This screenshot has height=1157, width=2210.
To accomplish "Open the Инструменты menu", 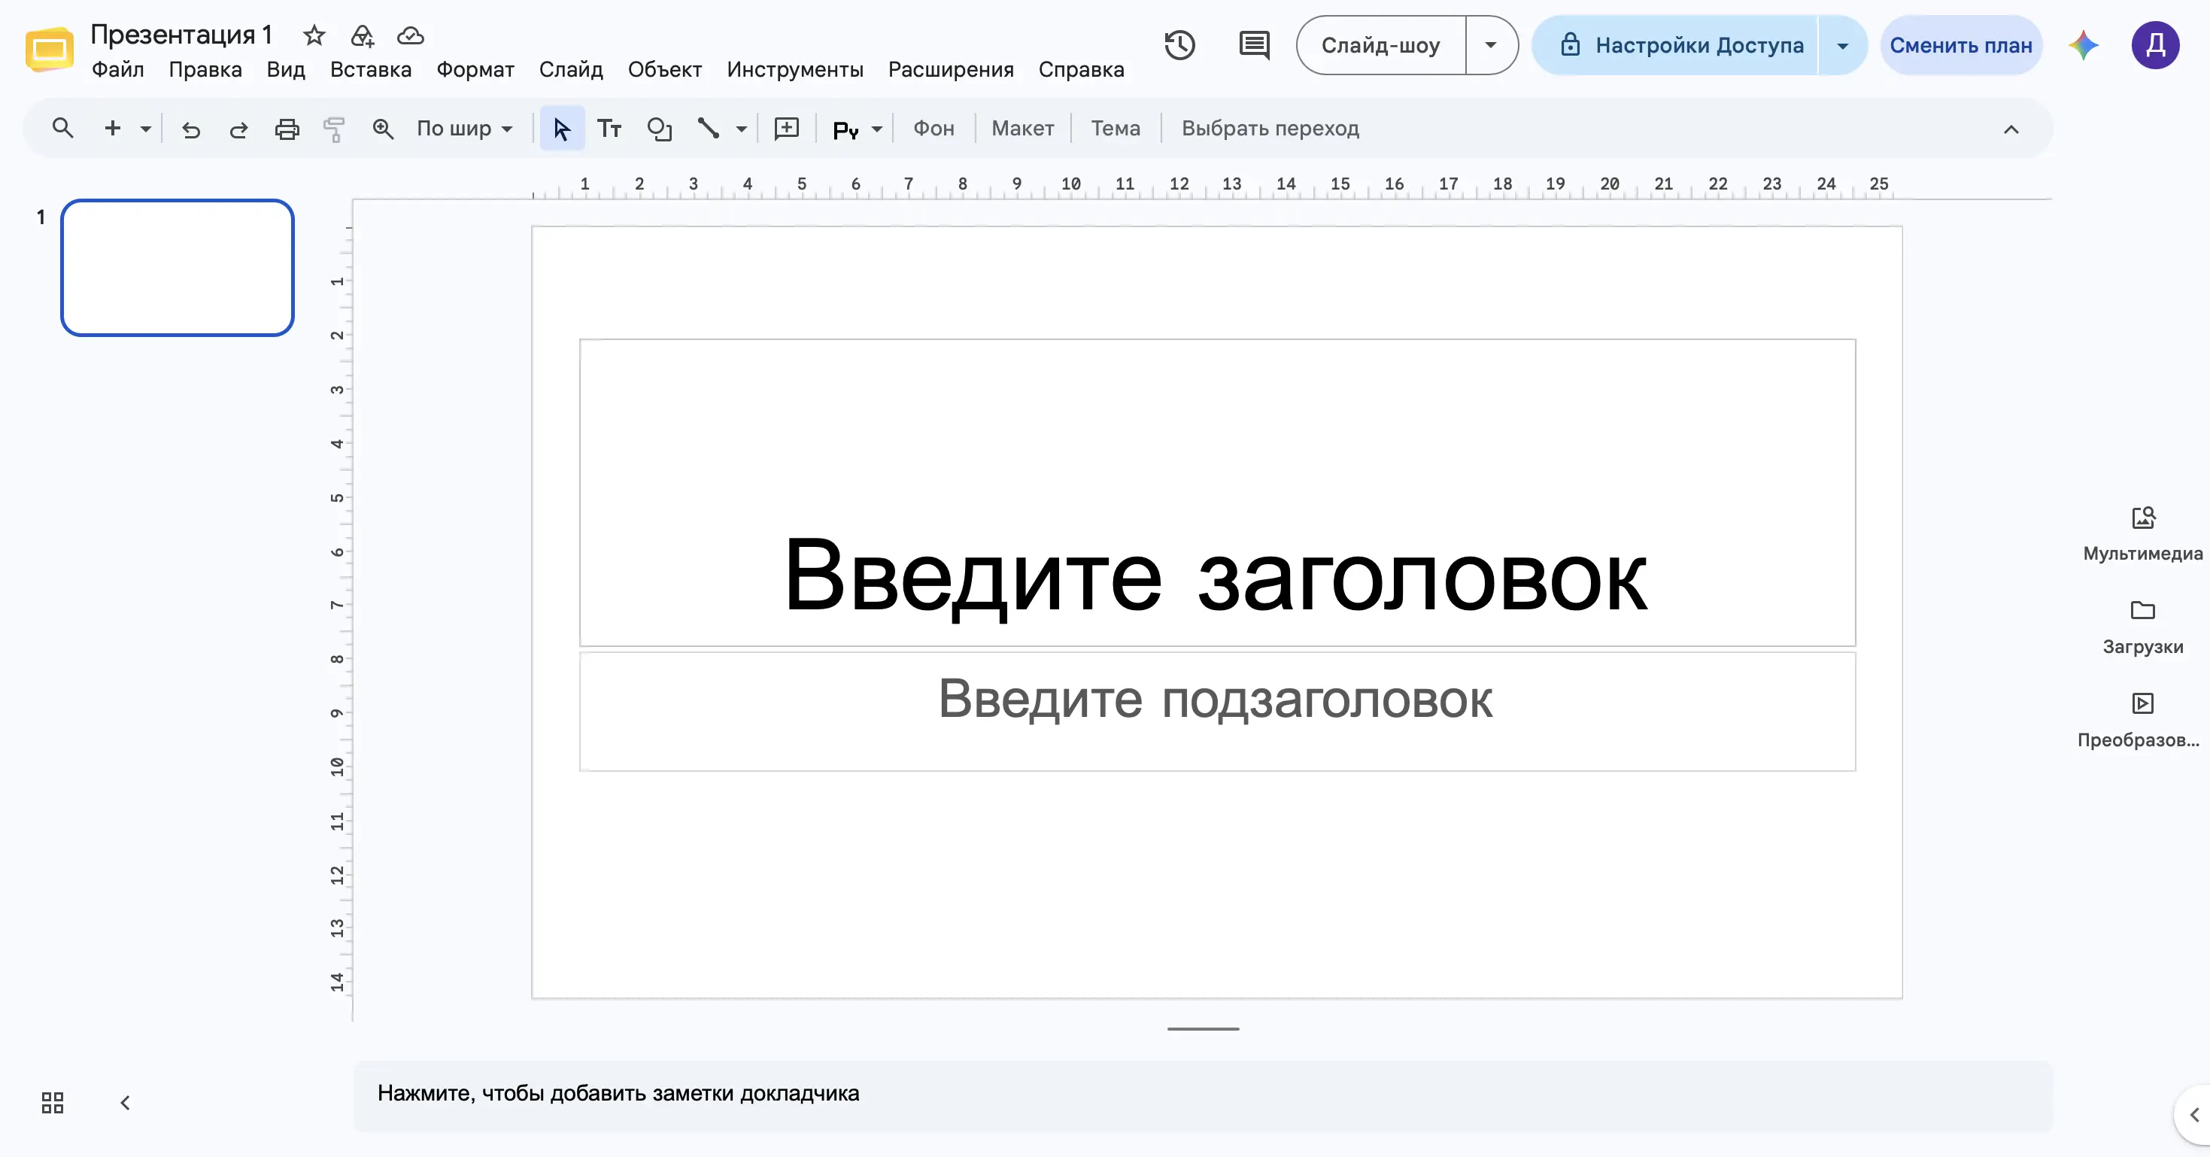I will (x=794, y=69).
